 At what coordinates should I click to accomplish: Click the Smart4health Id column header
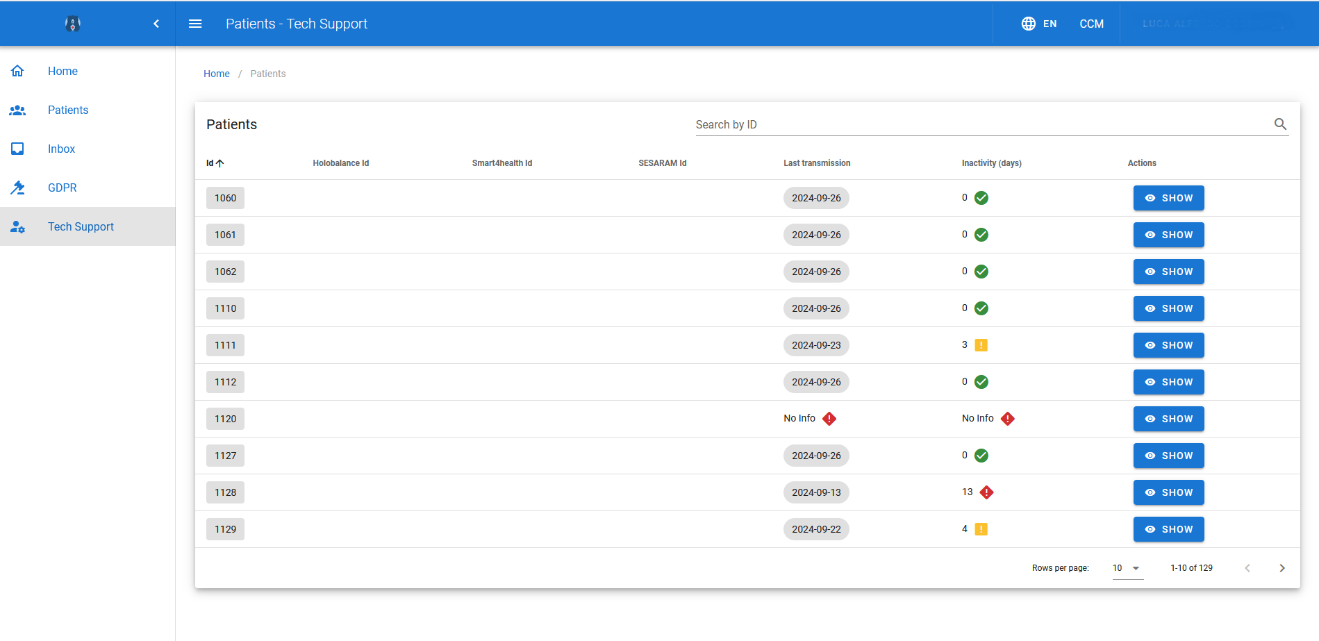pyautogui.click(x=502, y=163)
